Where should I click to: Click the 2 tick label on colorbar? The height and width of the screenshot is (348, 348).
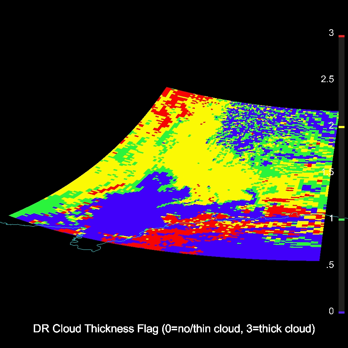[x=331, y=125]
